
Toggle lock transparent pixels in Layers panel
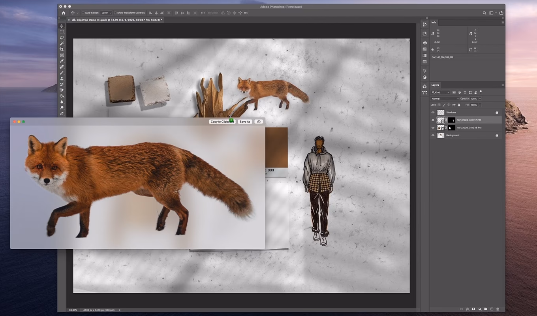pos(439,105)
